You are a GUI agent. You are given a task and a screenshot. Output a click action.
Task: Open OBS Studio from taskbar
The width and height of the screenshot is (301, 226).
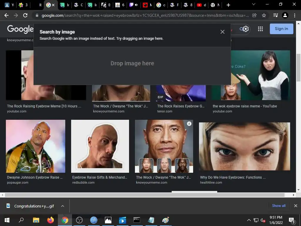point(79,220)
